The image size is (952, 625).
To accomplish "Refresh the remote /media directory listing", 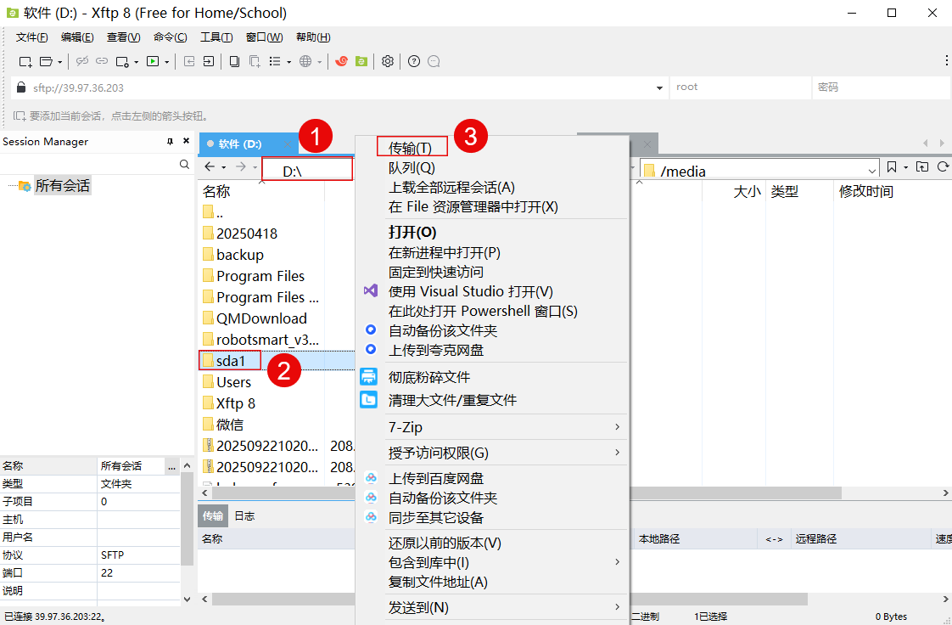I will [x=942, y=167].
